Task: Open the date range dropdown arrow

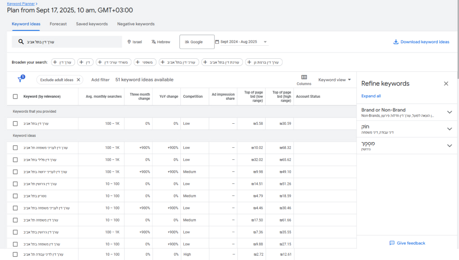Action: (265, 42)
